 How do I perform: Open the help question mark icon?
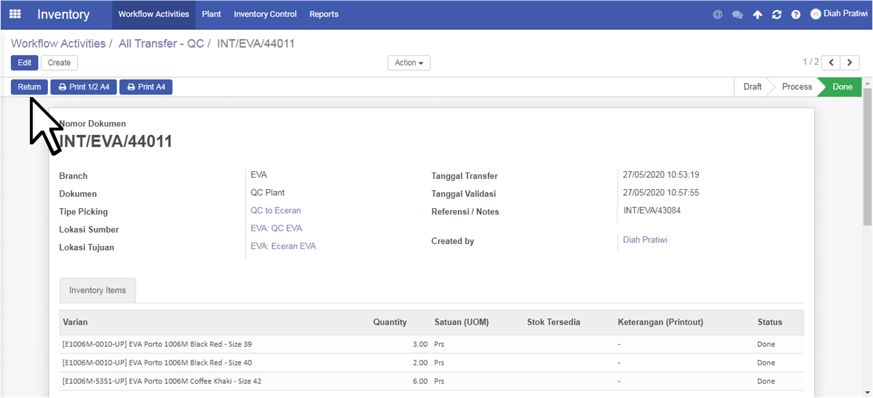[796, 15]
